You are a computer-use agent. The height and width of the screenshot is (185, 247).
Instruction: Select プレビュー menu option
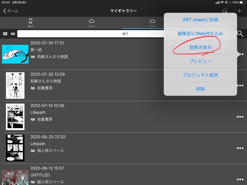[x=200, y=61]
